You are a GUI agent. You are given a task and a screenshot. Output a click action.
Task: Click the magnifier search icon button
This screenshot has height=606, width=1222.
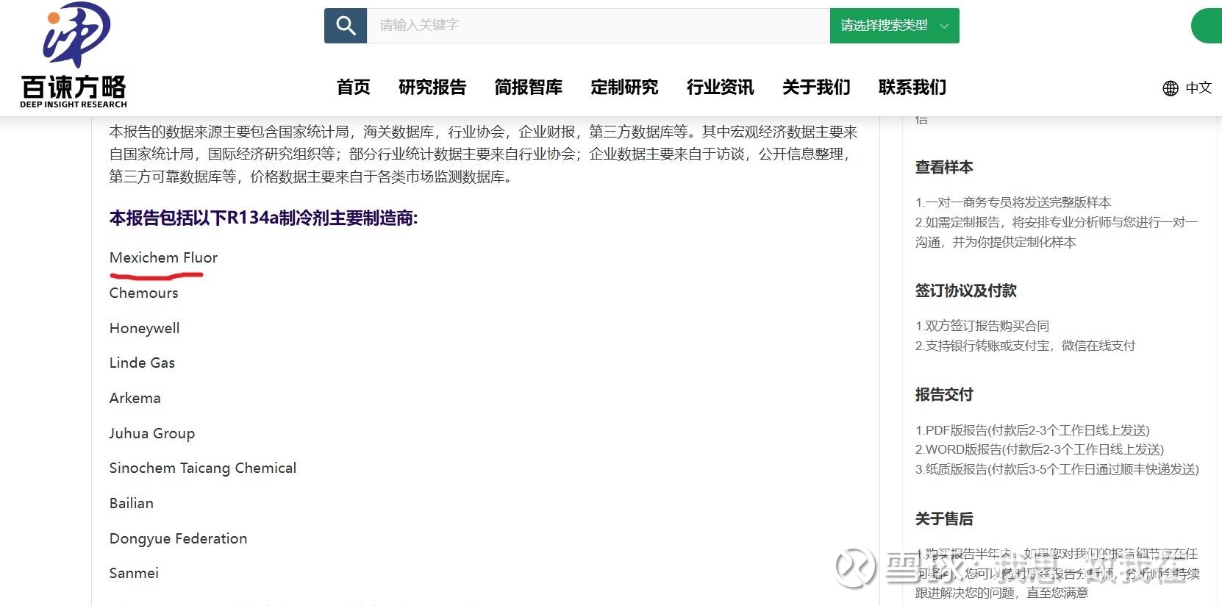pos(346,26)
